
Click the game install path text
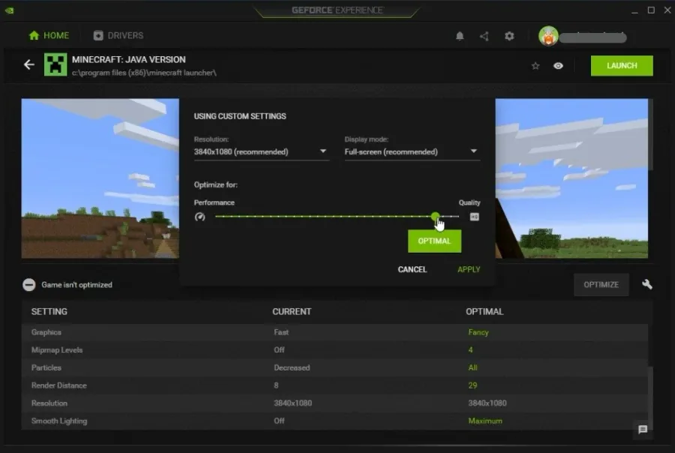144,73
